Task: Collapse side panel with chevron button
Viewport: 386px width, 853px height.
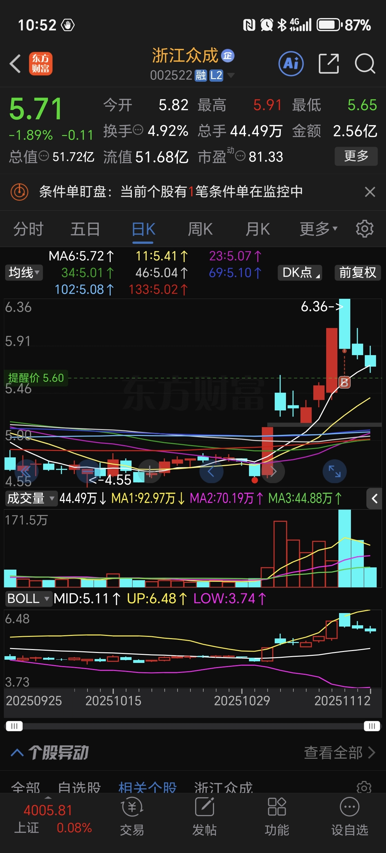Action: (374, 499)
